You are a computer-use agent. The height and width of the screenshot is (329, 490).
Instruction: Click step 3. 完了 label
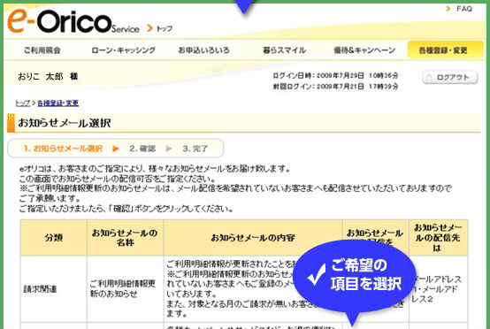pyautogui.click(x=195, y=149)
